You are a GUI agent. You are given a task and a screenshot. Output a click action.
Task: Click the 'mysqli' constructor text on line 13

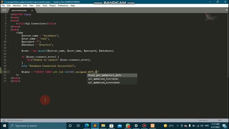pyautogui.click(x=42, y=51)
